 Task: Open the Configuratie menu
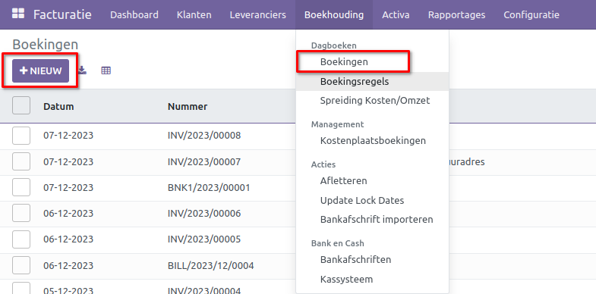click(x=531, y=15)
